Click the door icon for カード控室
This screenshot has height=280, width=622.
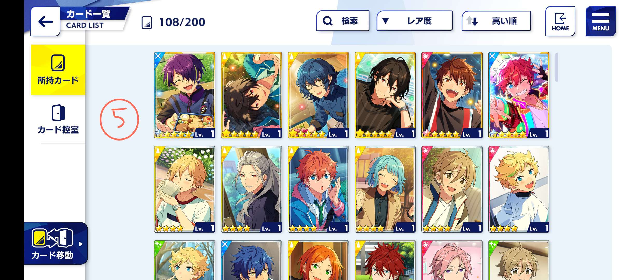coord(58,113)
